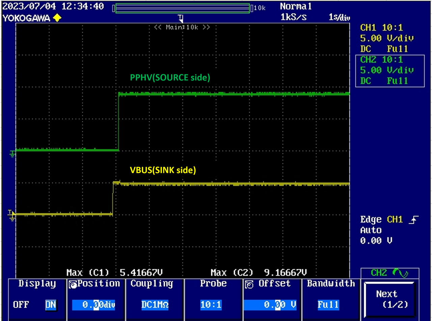Set Display to OFF
This screenshot has width=432, height=321.
21,305
